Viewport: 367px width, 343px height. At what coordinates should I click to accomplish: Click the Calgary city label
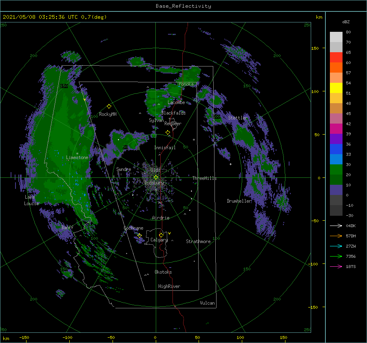point(159,240)
